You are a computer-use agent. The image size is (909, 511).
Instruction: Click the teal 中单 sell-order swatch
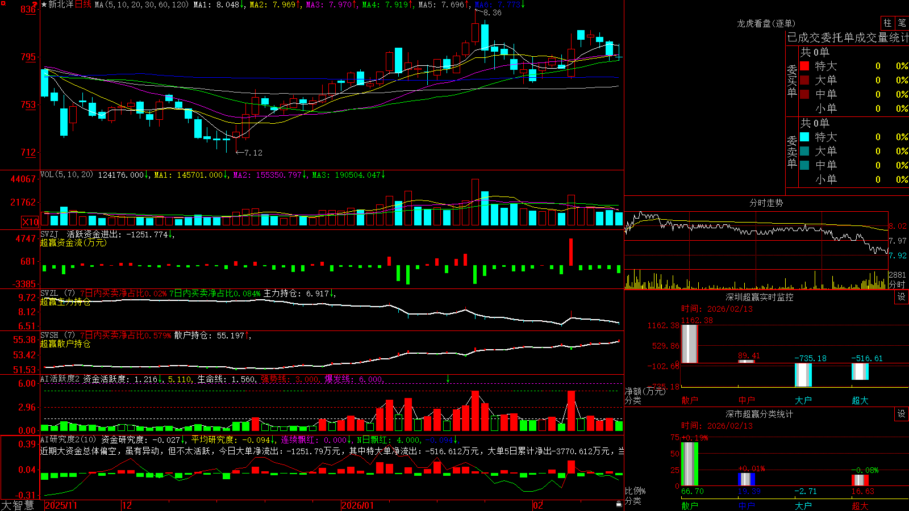[804, 165]
